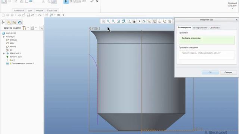Create a new file from quick access toolbar

pyautogui.click(x=3, y=15)
